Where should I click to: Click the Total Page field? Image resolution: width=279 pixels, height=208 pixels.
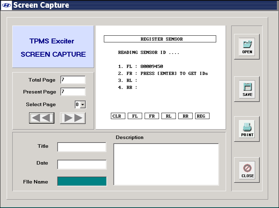pyautogui.click(x=73, y=80)
